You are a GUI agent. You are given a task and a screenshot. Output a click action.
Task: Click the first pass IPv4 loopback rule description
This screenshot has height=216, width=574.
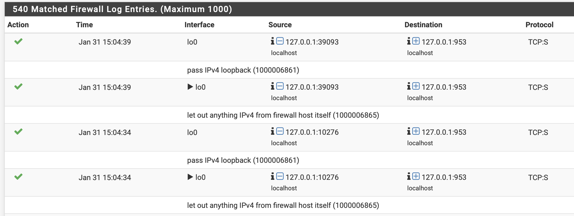[243, 70]
